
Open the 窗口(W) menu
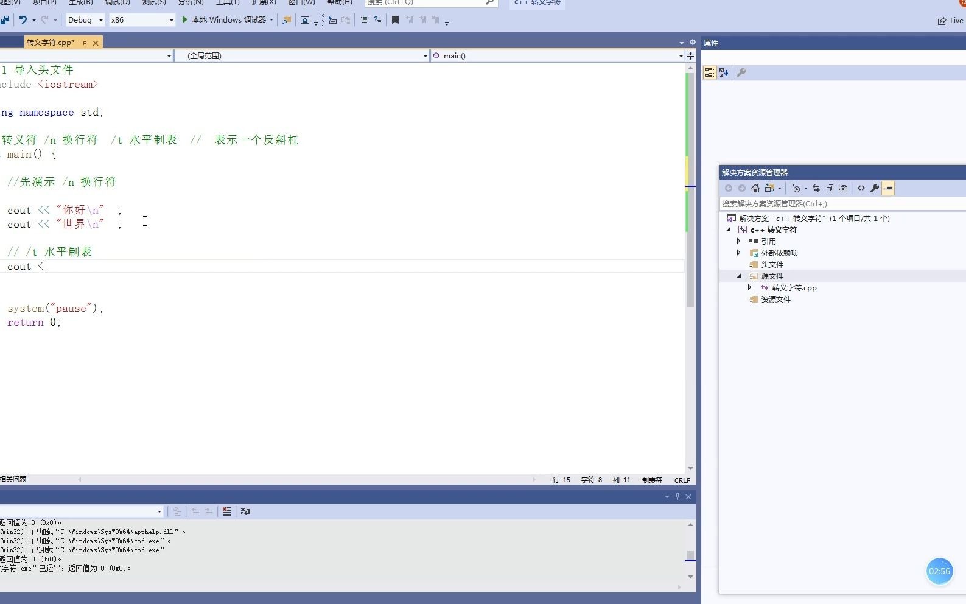(x=301, y=2)
